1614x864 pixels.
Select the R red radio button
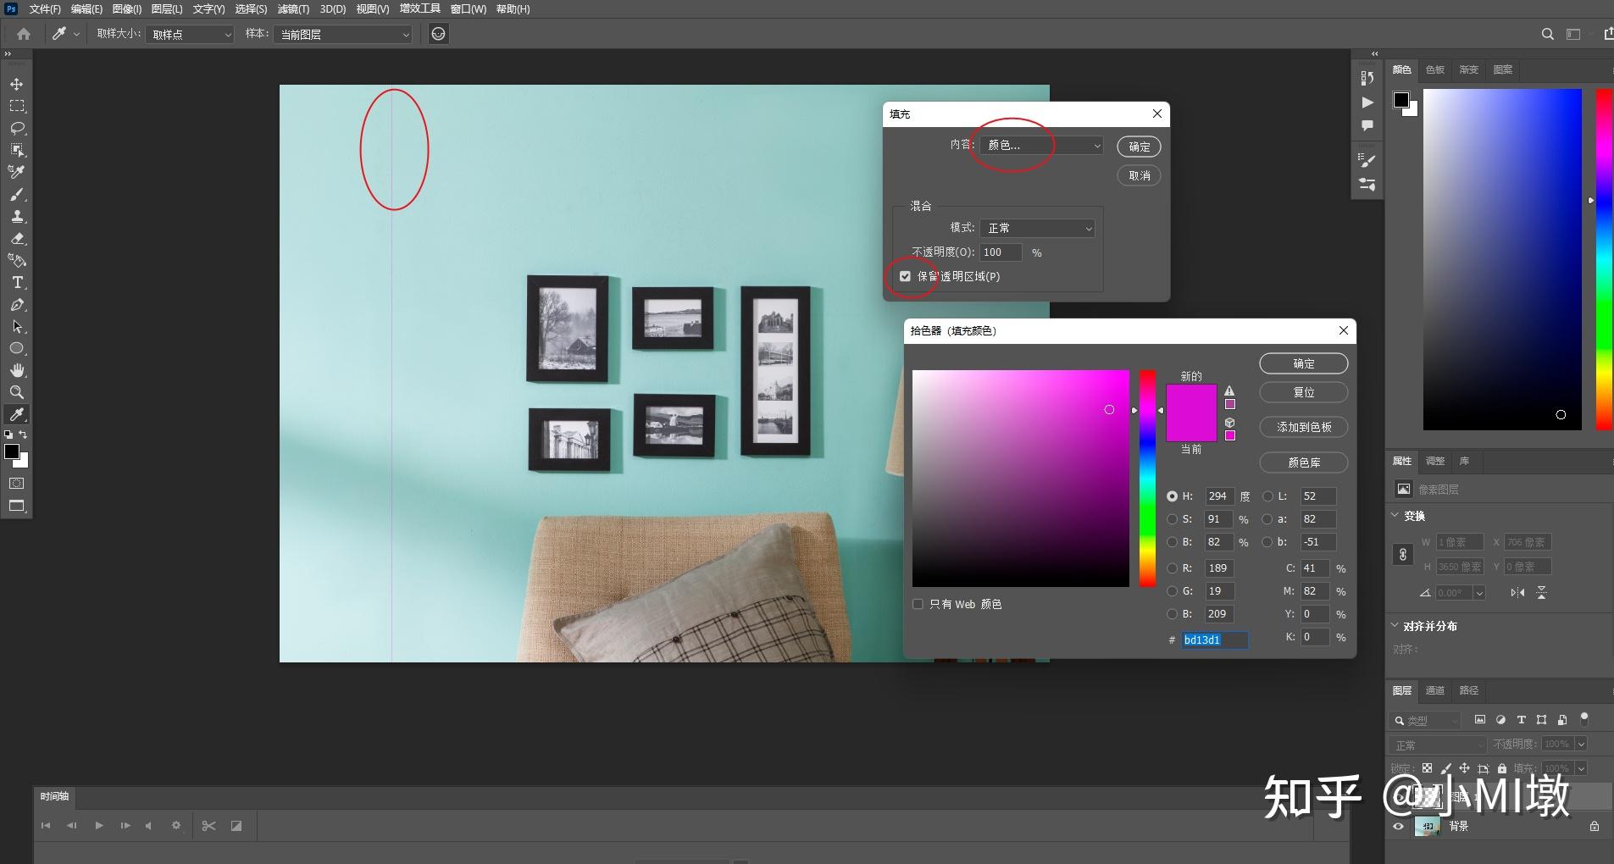[x=1173, y=568]
